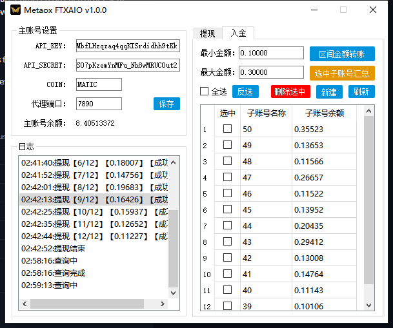Click the 反选 invert selection button
Screen dimensions: 393x328
(245, 92)
